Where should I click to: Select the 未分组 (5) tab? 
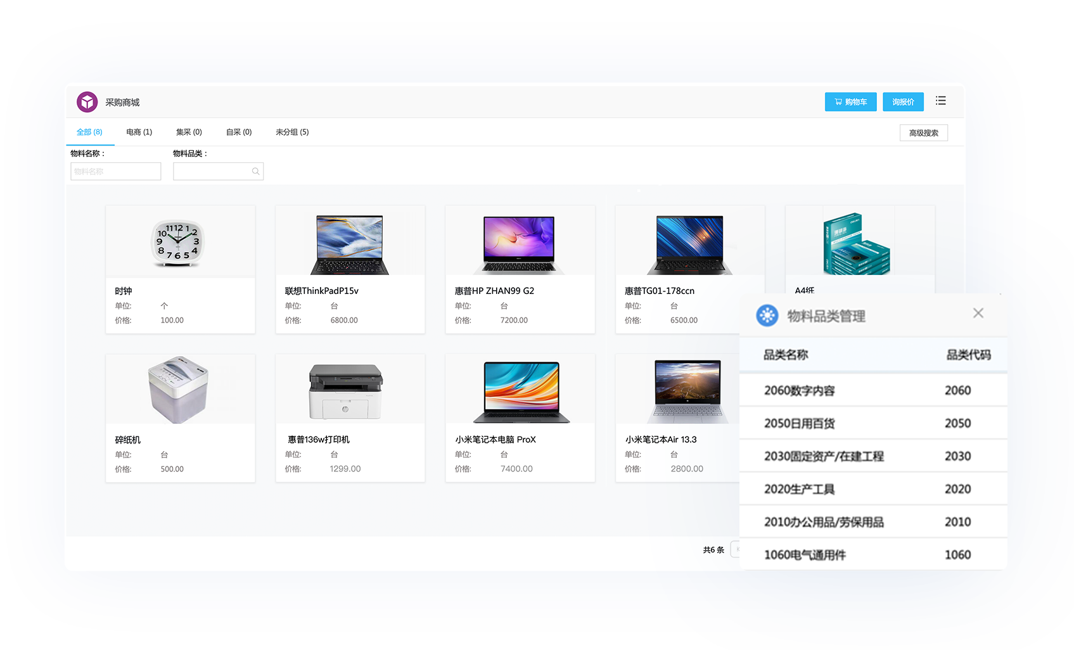pyautogui.click(x=292, y=132)
